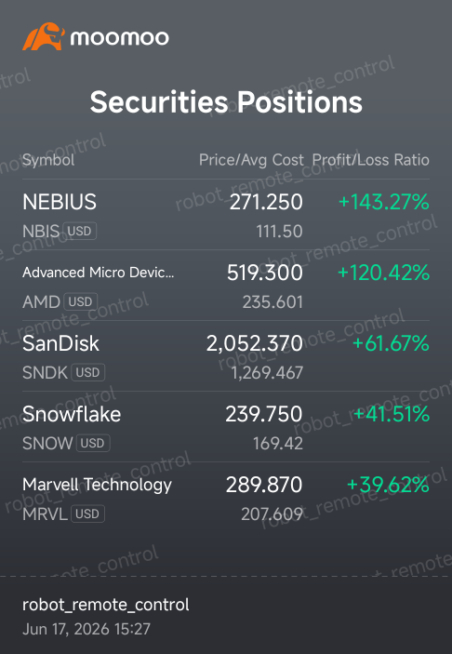Click the Profit/Loss Ratio column header
This screenshot has height=654, width=452.
pos(371,160)
